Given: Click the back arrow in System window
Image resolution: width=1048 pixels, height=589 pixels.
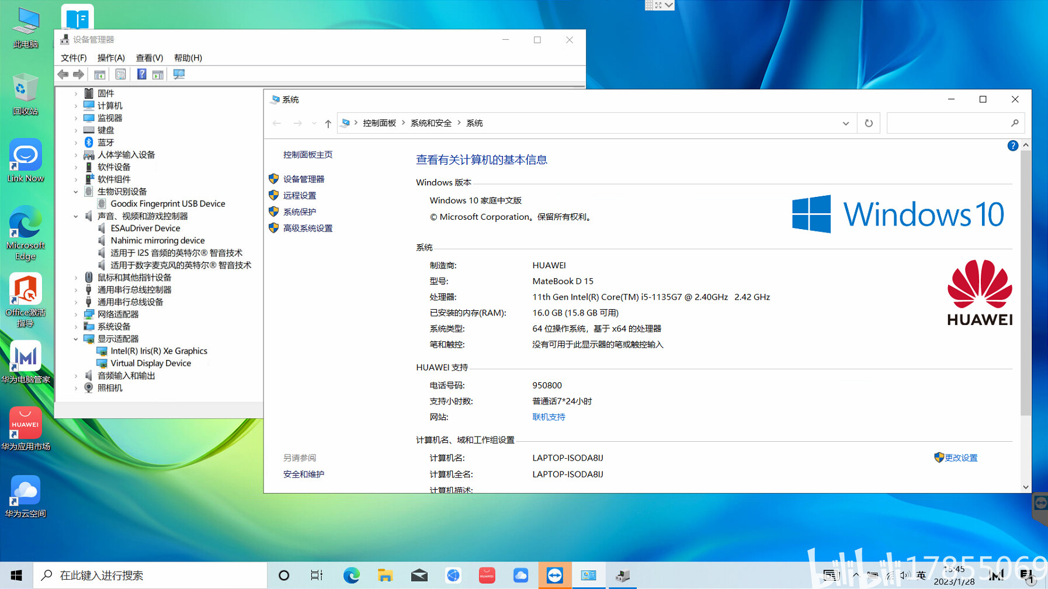Looking at the screenshot, I should point(277,123).
